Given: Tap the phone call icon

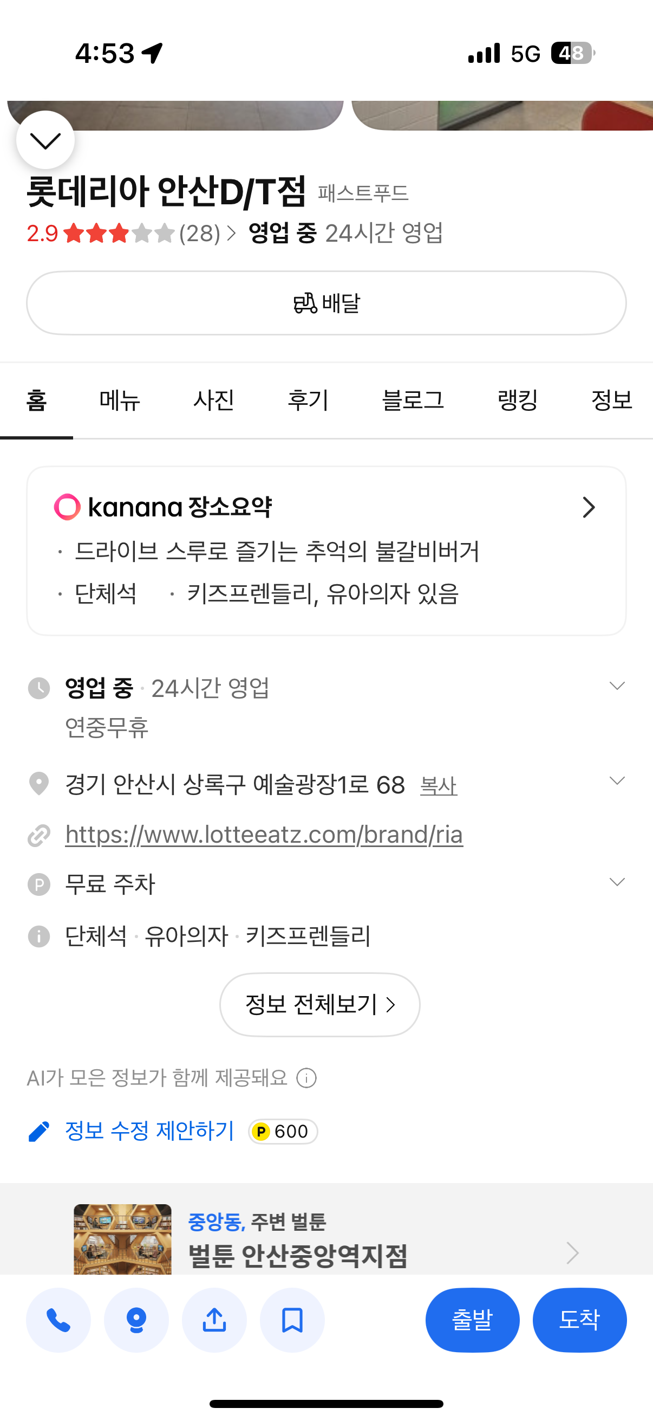Looking at the screenshot, I should click(58, 1320).
